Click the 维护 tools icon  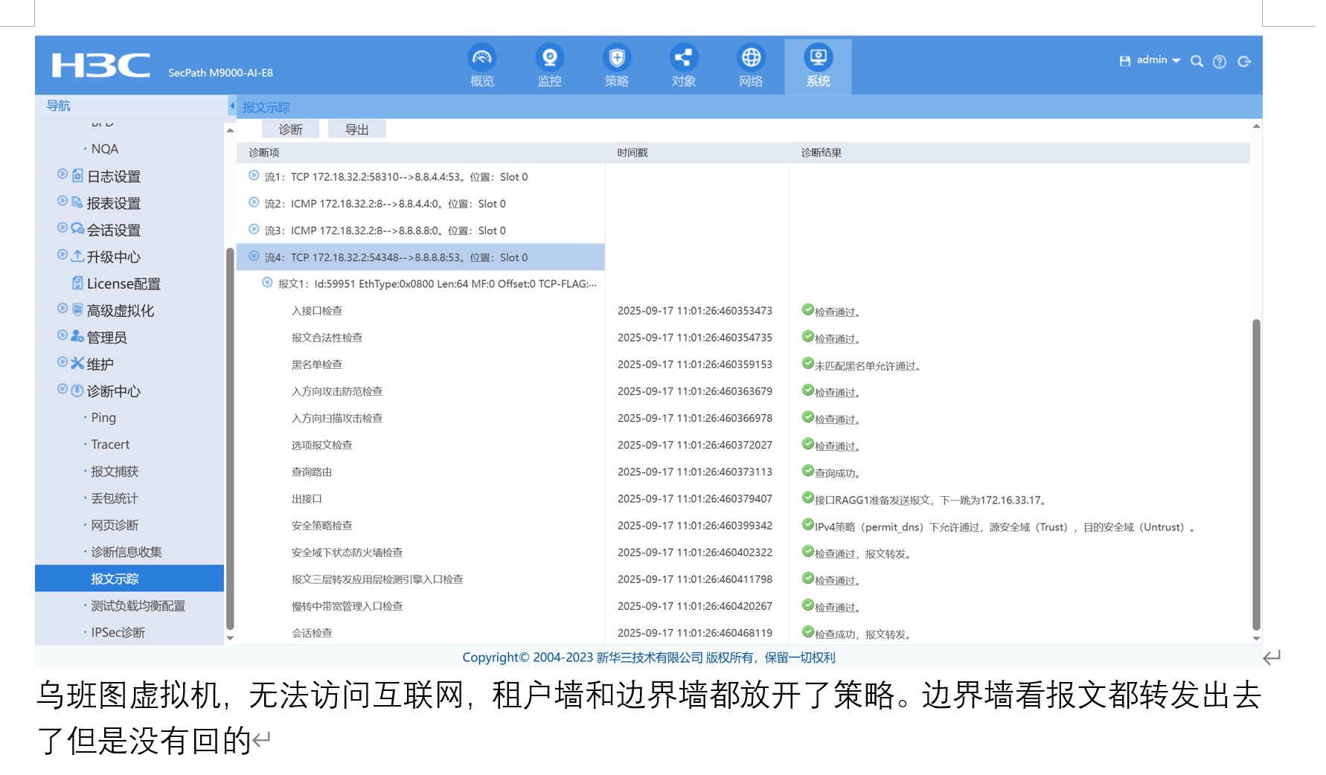pos(77,363)
